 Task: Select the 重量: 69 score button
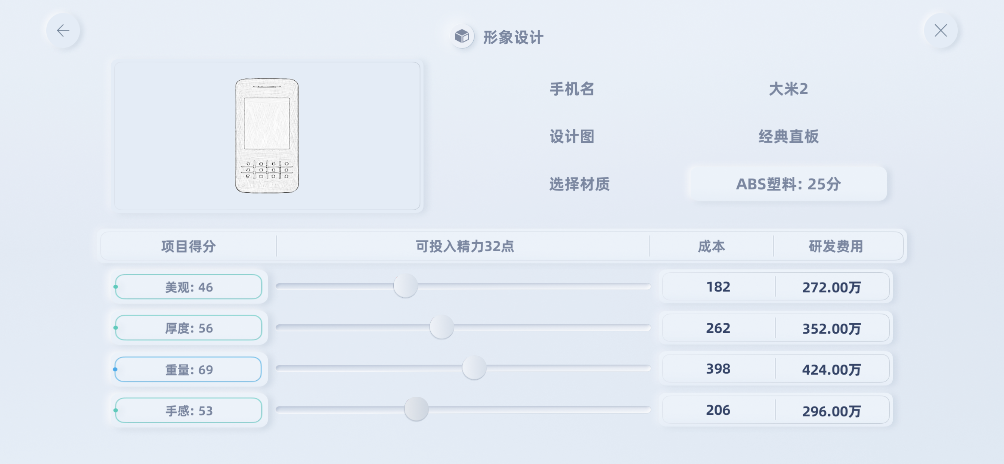[189, 369]
